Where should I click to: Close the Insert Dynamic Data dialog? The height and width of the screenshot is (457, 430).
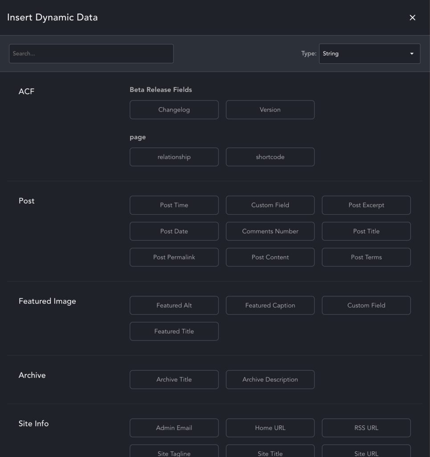pyautogui.click(x=412, y=18)
